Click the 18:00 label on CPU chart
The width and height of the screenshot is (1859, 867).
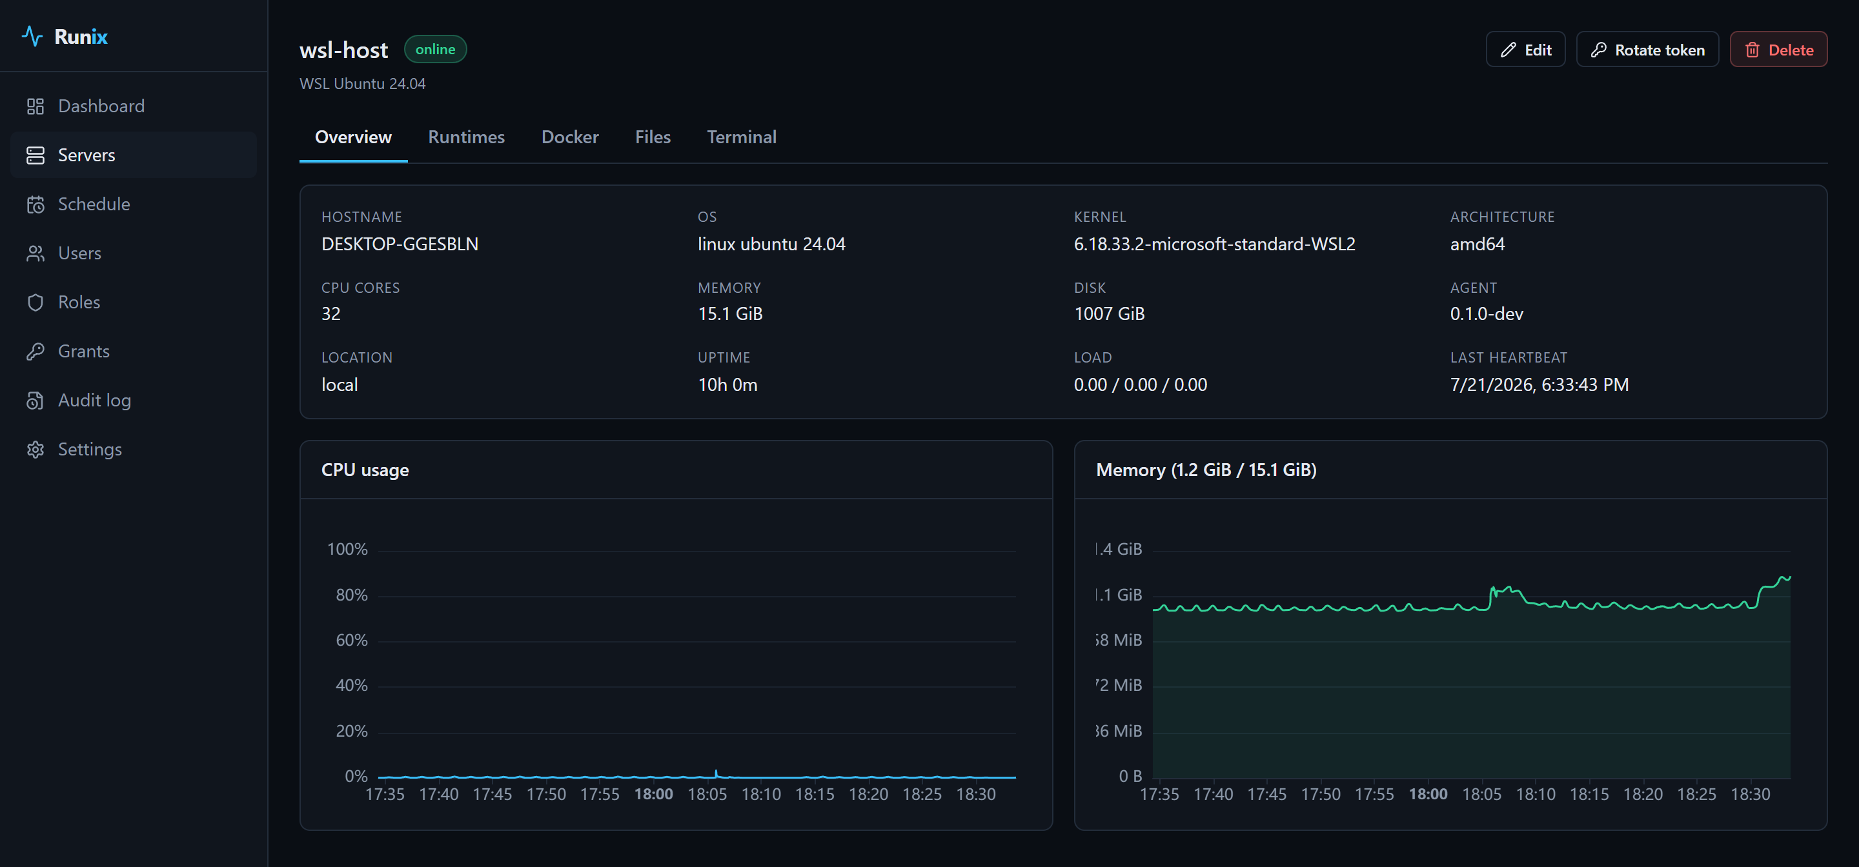click(653, 795)
